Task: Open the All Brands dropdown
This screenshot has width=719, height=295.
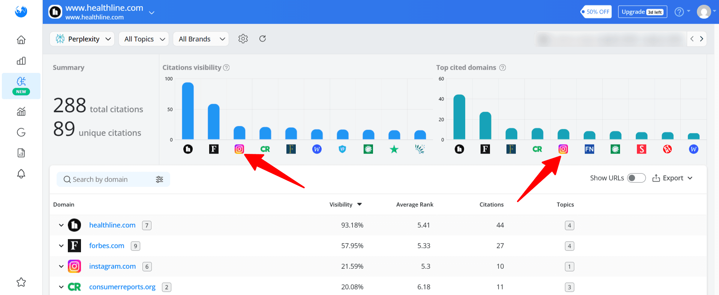Action: pos(201,39)
